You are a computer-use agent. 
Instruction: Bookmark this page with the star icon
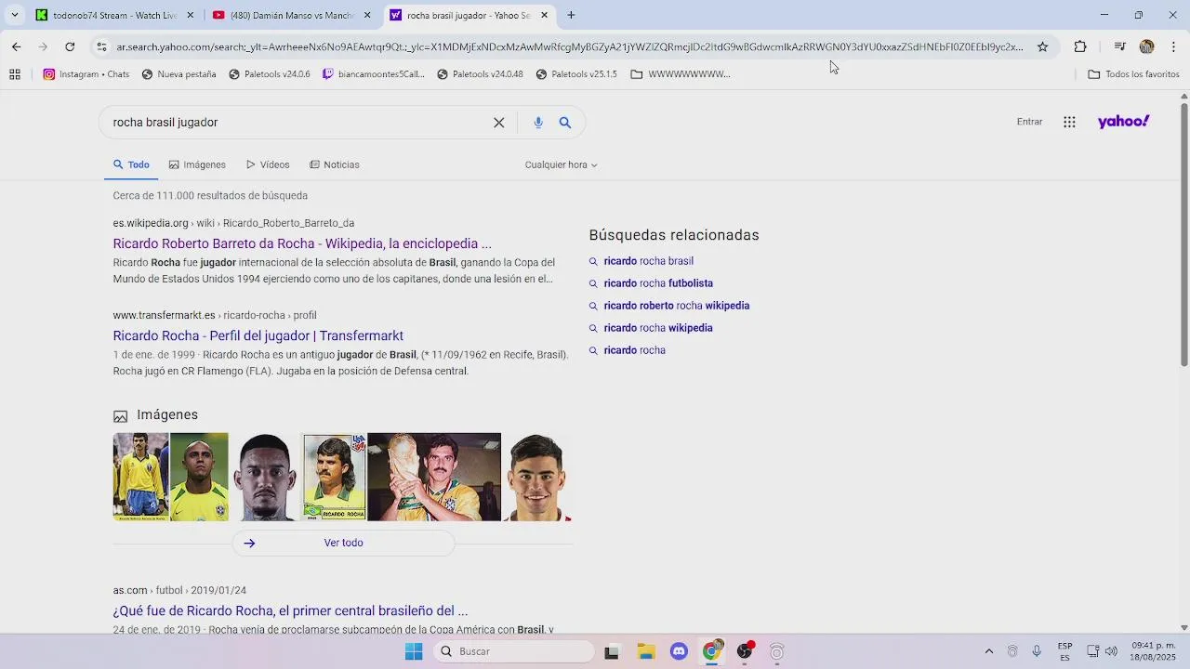[1042, 46]
